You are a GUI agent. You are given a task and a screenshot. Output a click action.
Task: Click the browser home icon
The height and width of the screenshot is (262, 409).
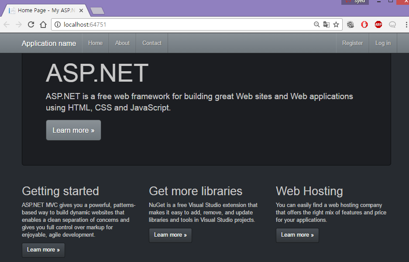(43, 25)
